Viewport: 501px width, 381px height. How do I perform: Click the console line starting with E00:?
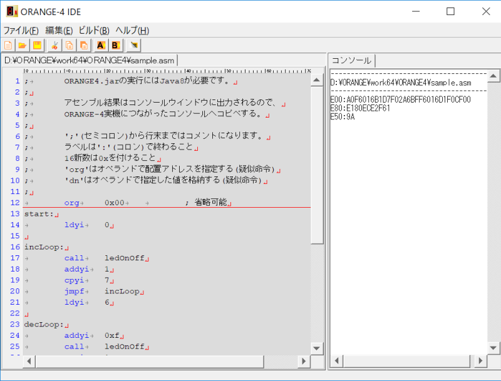400,100
